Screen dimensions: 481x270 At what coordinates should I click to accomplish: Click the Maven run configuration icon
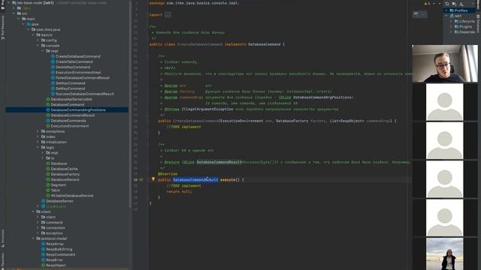pyautogui.click(x=454, y=4)
